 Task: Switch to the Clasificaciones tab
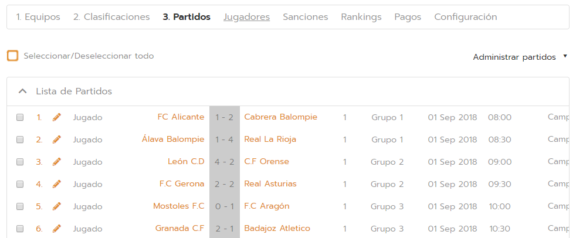[x=111, y=17]
